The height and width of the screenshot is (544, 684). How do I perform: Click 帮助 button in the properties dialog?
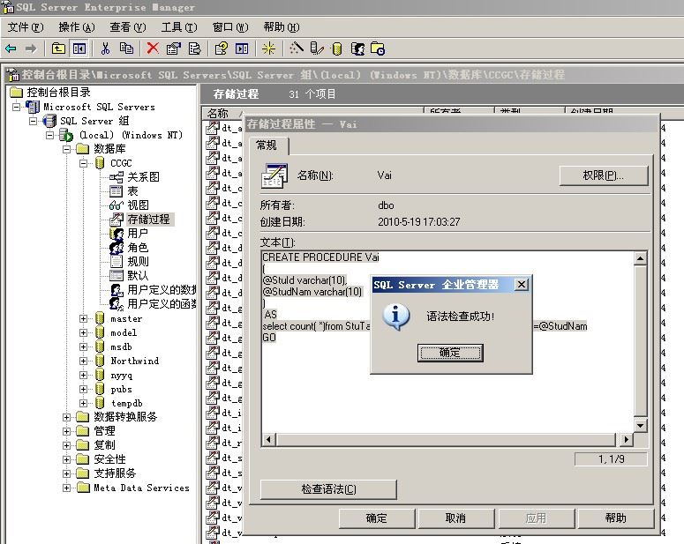coord(615,518)
